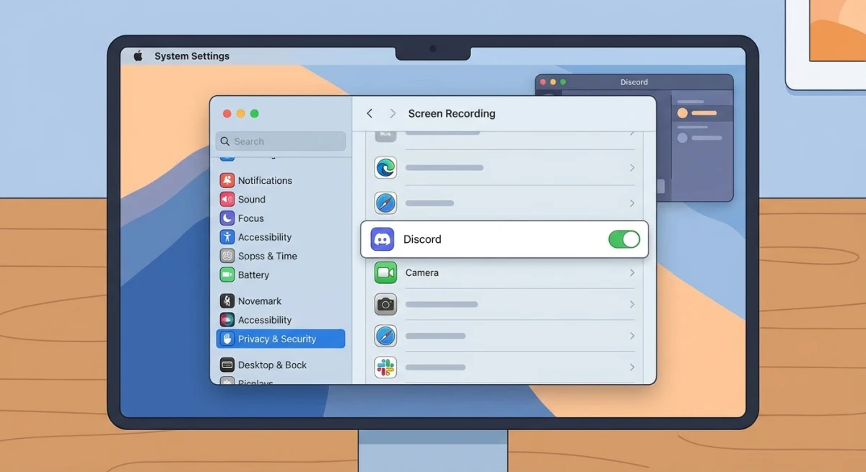Click the Safari icon just above Discord row

point(385,202)
